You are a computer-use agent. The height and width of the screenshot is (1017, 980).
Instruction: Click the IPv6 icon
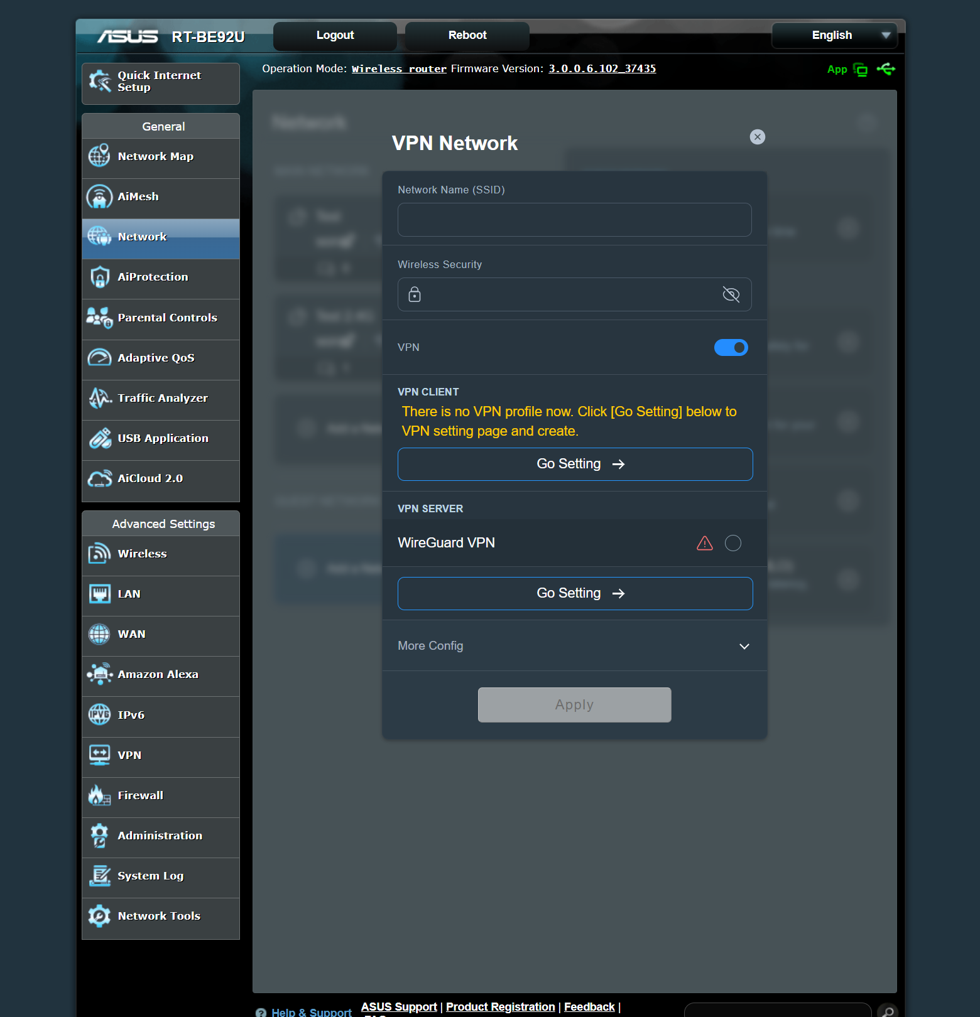(x=99, y=714)
